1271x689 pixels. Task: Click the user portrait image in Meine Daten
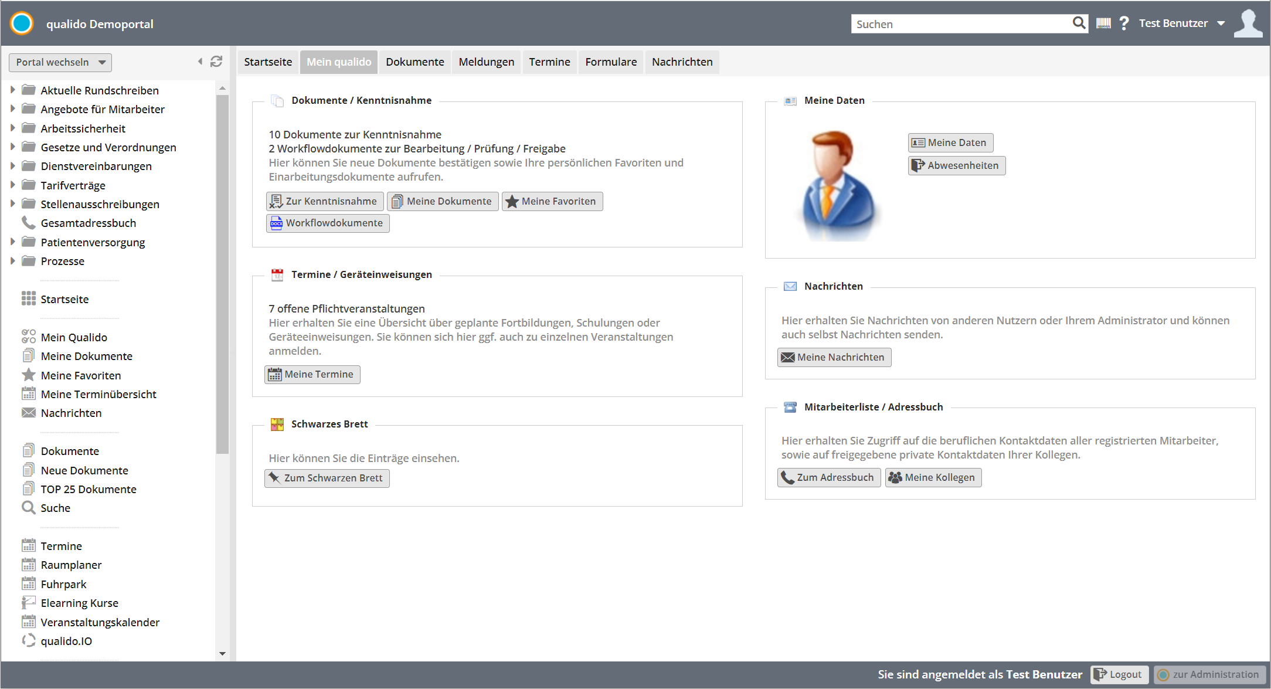tap(839, 185)
